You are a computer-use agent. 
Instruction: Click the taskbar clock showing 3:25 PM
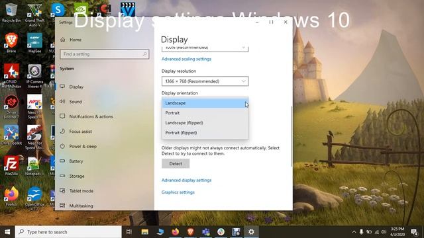coord(397,232)
